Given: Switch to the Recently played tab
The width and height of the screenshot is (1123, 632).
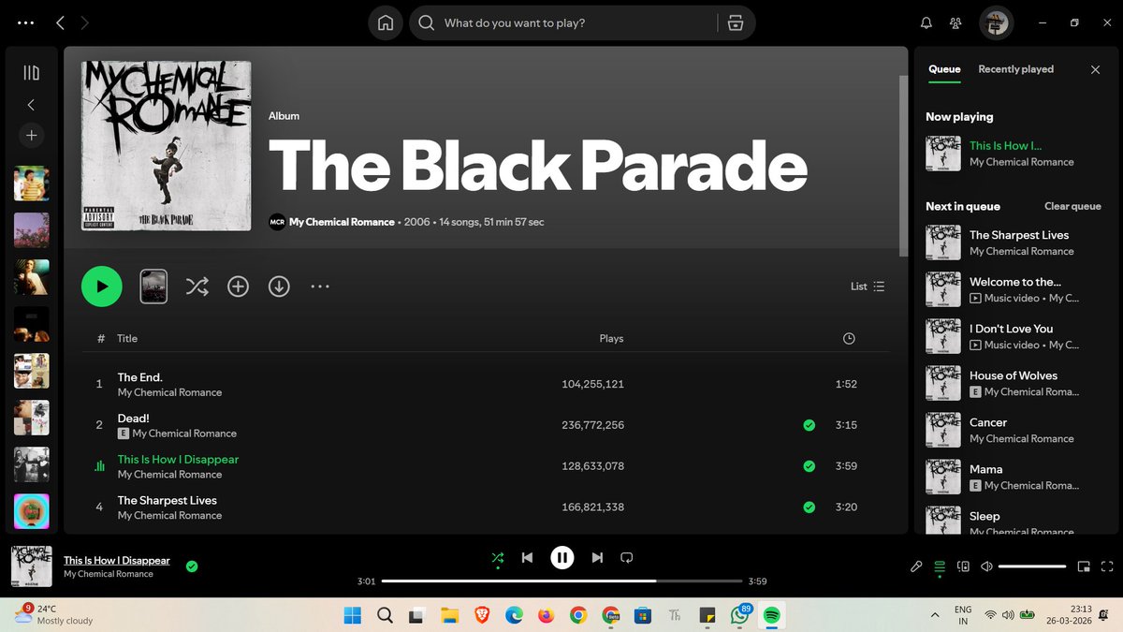Looking at the screenshot, I should click(1015, 69).
